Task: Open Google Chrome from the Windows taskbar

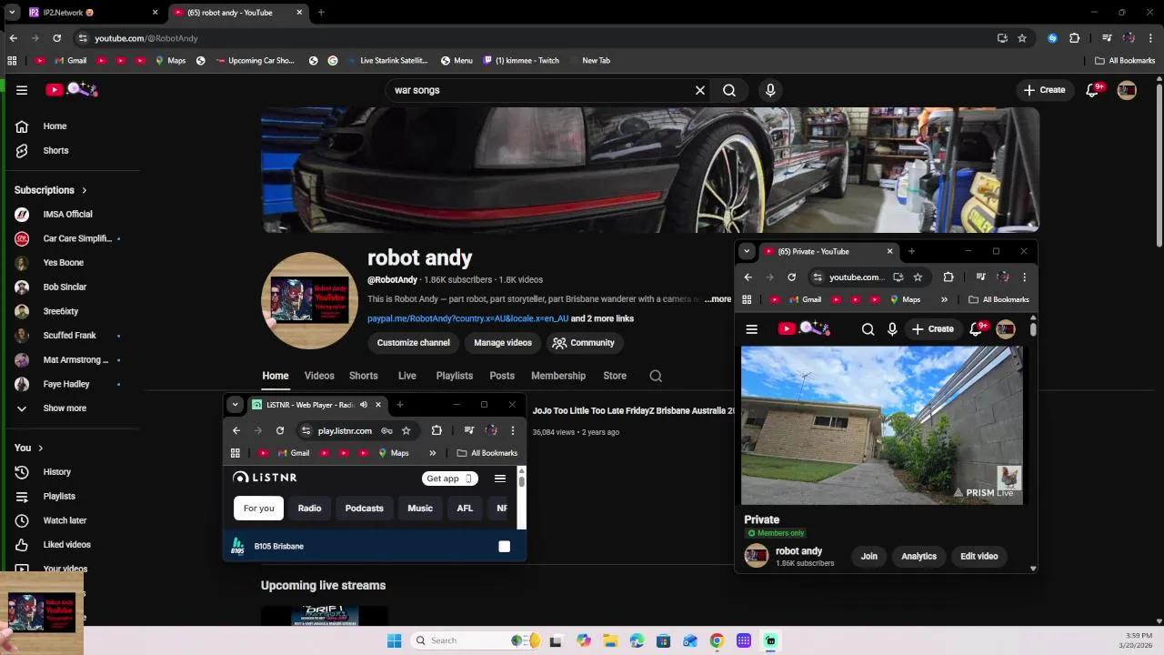Action: (717, 640)
